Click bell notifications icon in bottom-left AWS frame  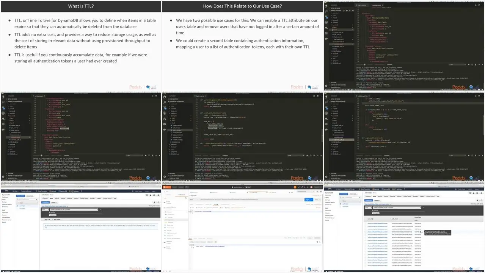(133, 191)
